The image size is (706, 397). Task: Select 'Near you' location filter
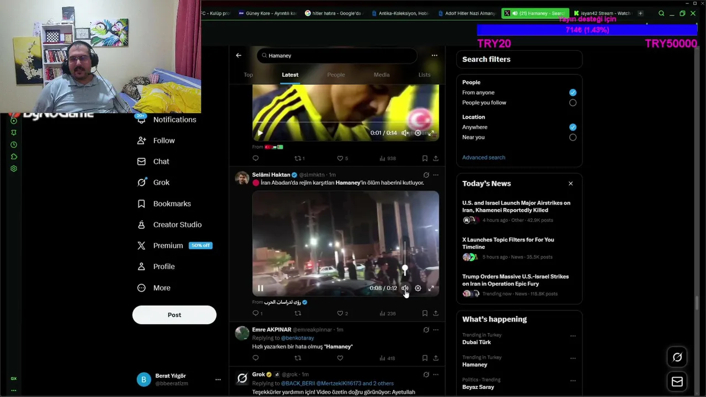[x=573, y=137]
